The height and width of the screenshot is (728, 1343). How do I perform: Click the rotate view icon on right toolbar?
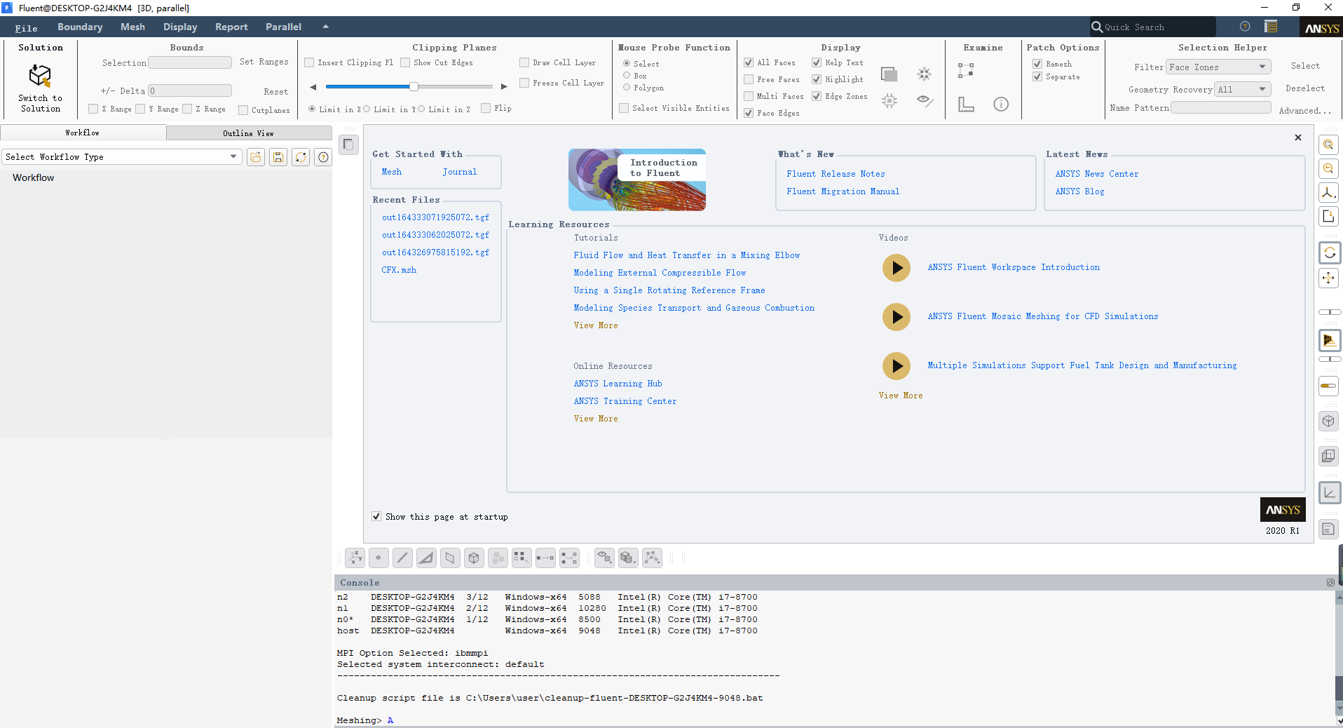[x=1329, y=252]
